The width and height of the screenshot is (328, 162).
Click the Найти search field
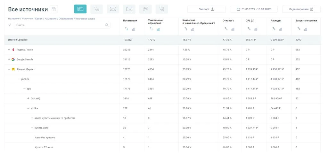[59, 25]
